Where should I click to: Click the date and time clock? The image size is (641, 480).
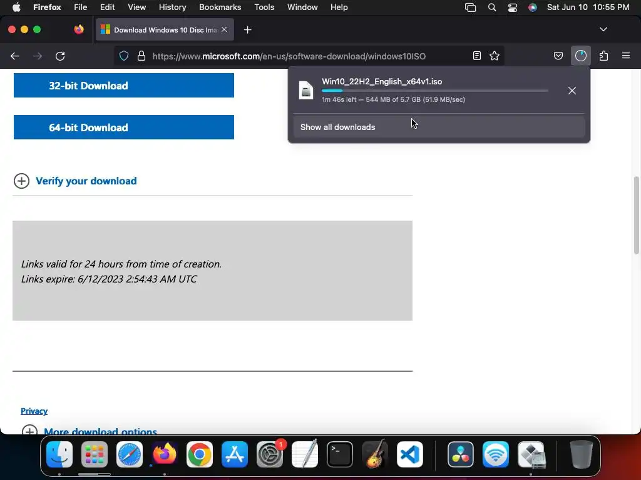[x=588, y=7]
